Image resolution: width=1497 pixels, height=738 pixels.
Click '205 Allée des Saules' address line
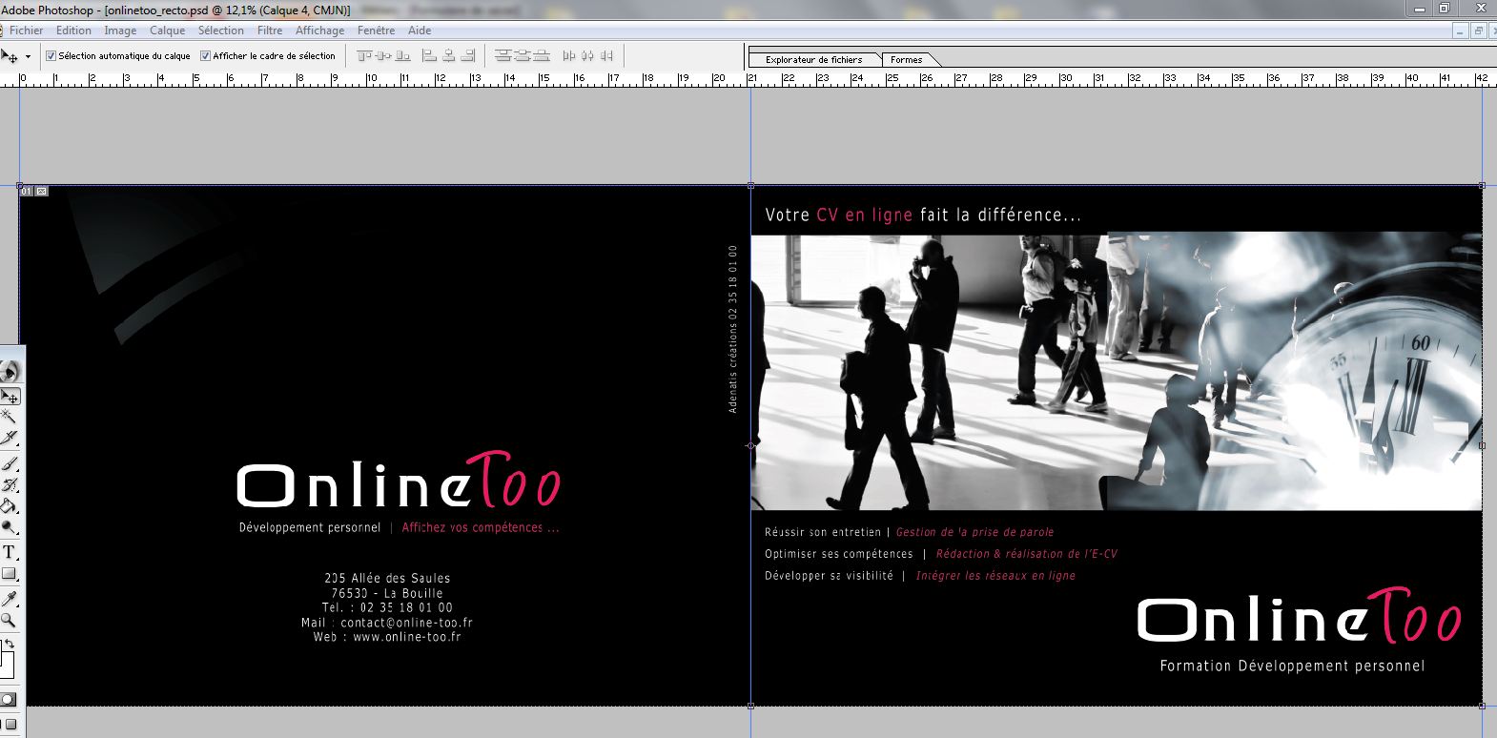click(x=387, y=578)
